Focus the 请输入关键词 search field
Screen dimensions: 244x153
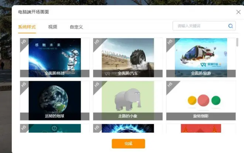pyautogui.click(x=204, y=26)
